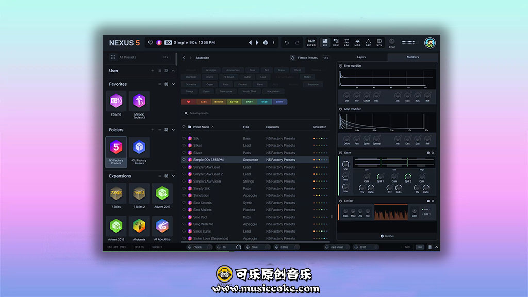Viewport: 528px width, 297px height.
Task: Click the WIDE character filter
Action: (x=265, y=102)
